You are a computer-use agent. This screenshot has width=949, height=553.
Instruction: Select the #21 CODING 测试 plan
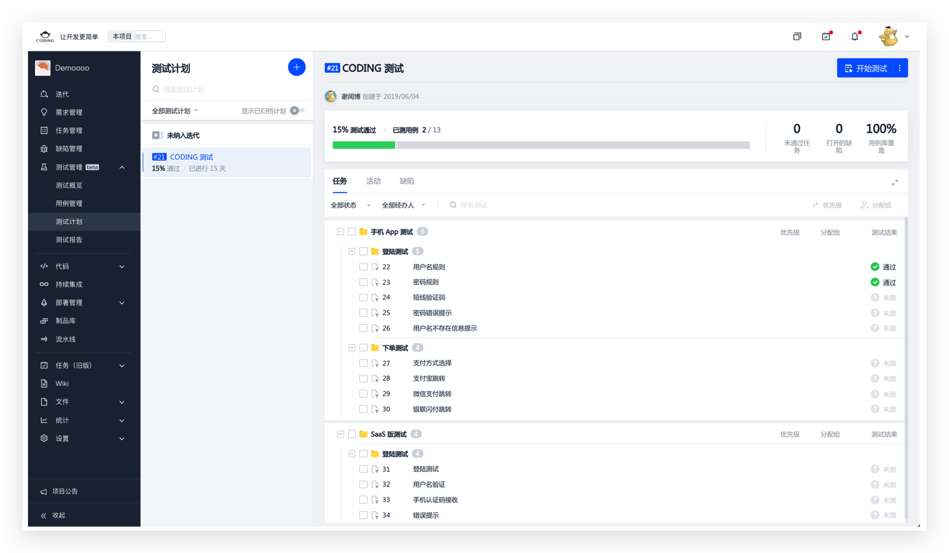click(x=227, y=162)
